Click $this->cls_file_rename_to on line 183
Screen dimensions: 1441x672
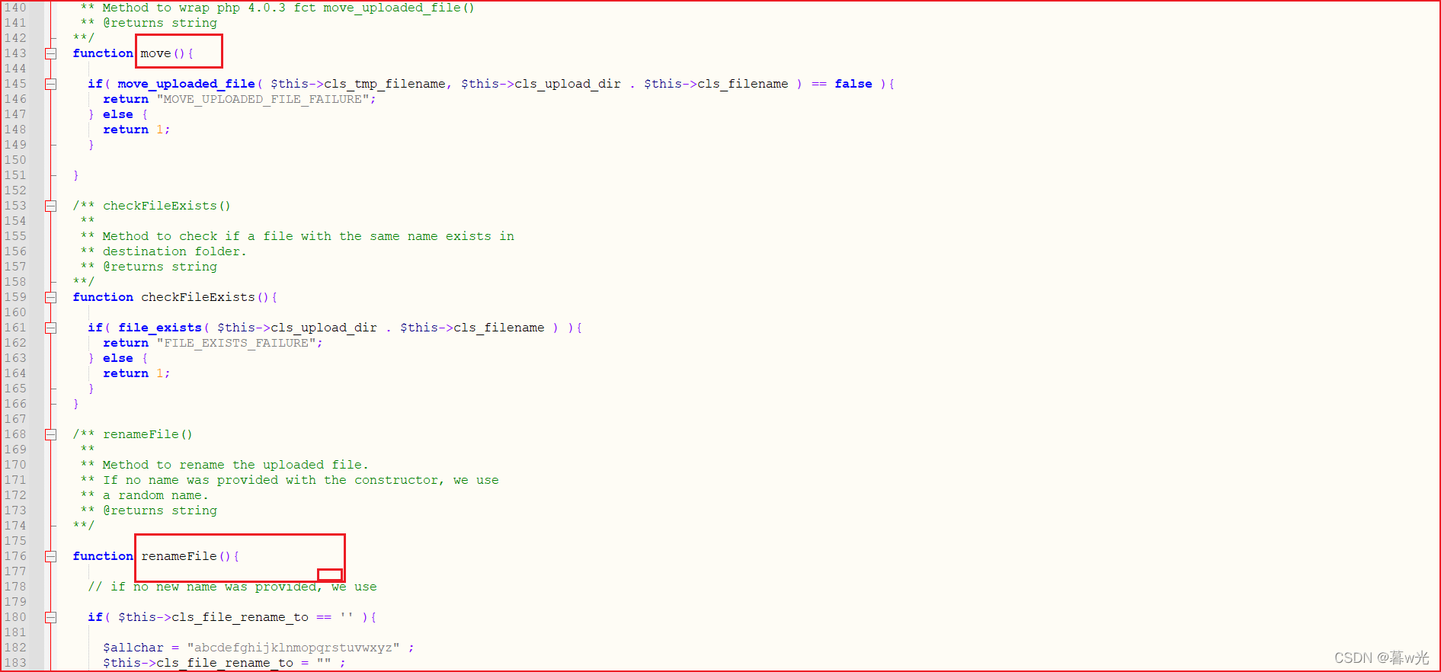[x=198, y=663]
